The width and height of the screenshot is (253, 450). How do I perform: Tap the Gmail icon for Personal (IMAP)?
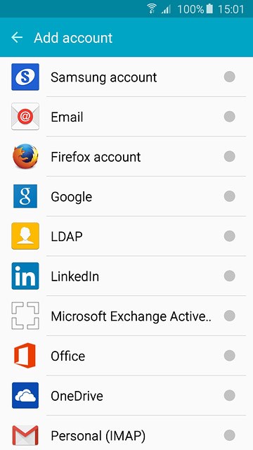[25, 435]
